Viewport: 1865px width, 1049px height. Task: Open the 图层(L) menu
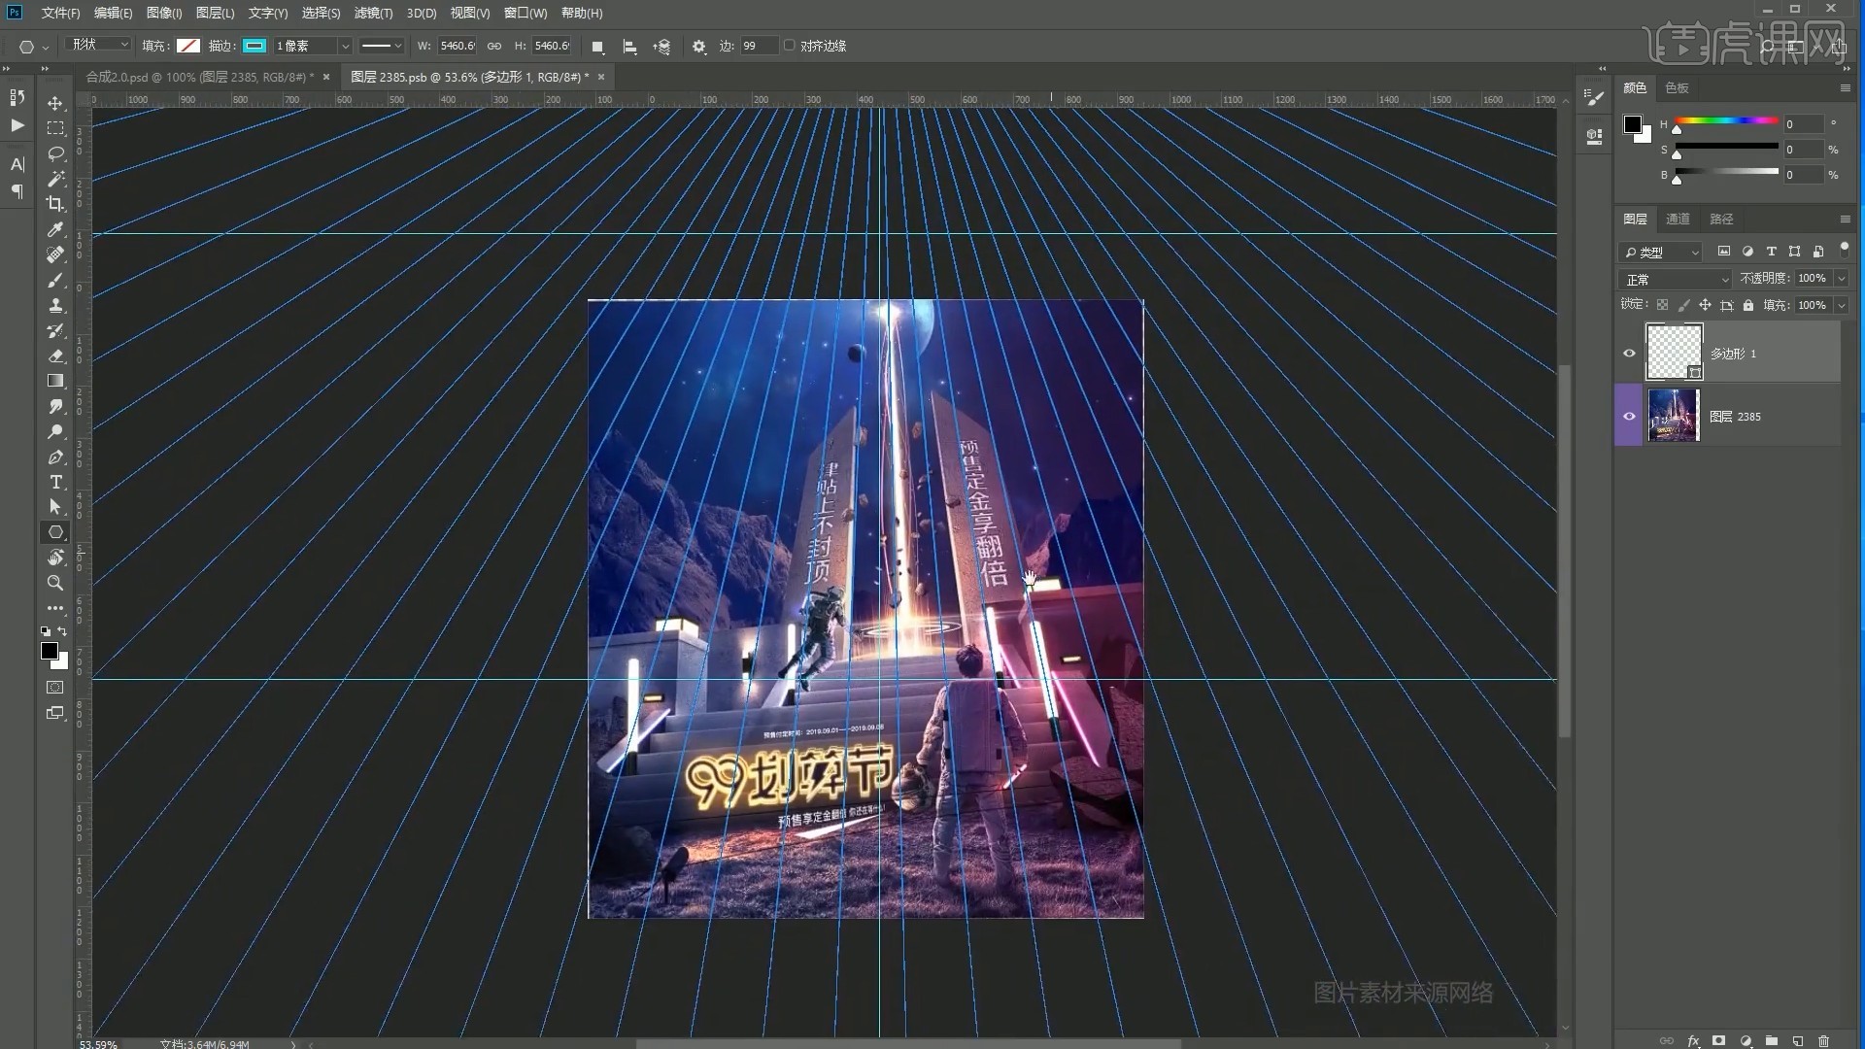(x=215, y=13)
